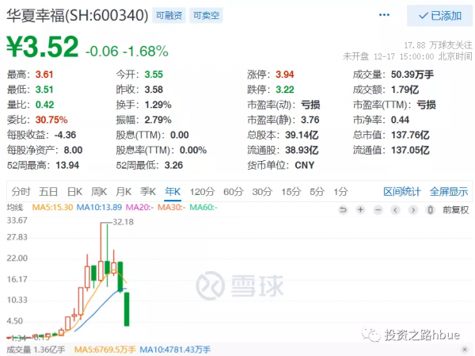This screenshot has width=475, height=356.
Task: Switch to the 分时 chart tab
Action: [x=21, y=192]
